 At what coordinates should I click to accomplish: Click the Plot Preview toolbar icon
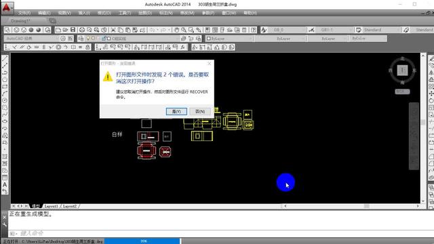click(89, 30)
